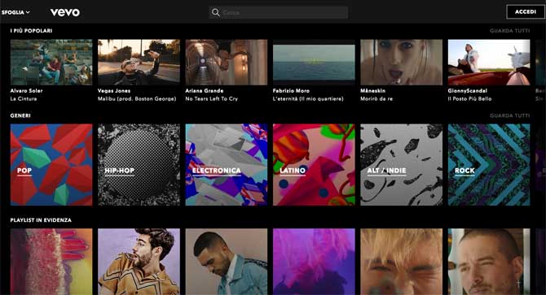Open the red glitter hand playlist cover
546x295 pixels.
(x=51, y=262)
